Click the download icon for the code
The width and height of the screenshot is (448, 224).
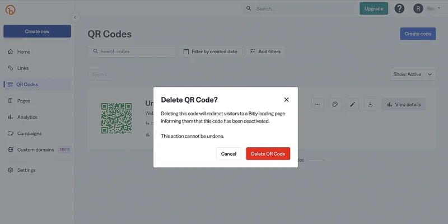click(x=370, y=105)
